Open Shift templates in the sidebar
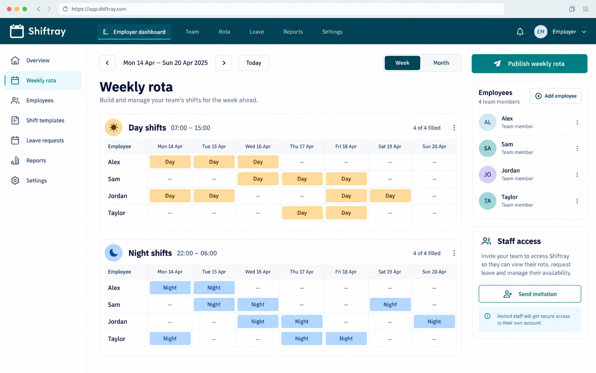This screenshot has height=373, width=596. pyautogui.click(x=43, y=120)
